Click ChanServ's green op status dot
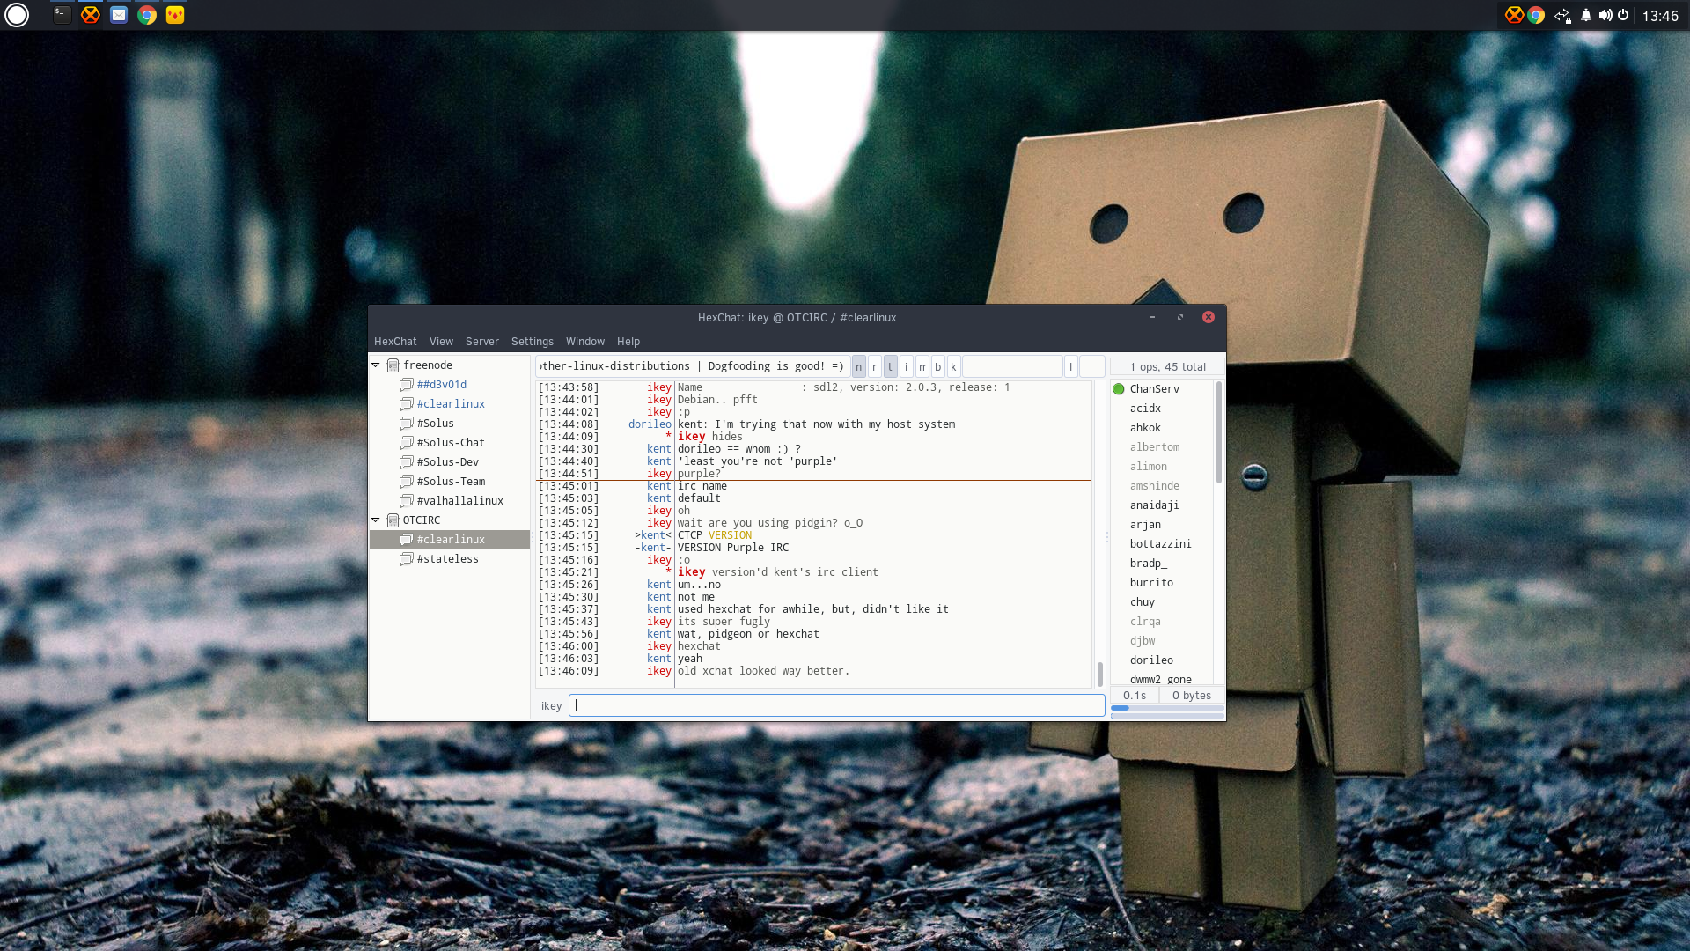Screen dimensions: 1690x951 click(x=1119, y=389)
